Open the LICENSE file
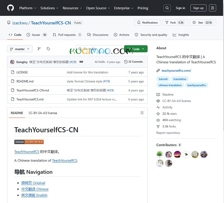This screenshot has height=203, width=224. [x=22, y=72]
